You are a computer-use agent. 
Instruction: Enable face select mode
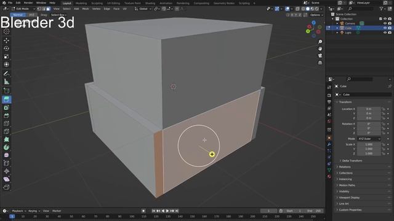click(48, 9)
